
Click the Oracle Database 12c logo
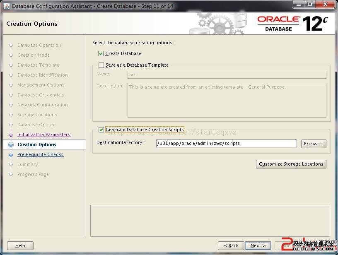coord(292,24)
